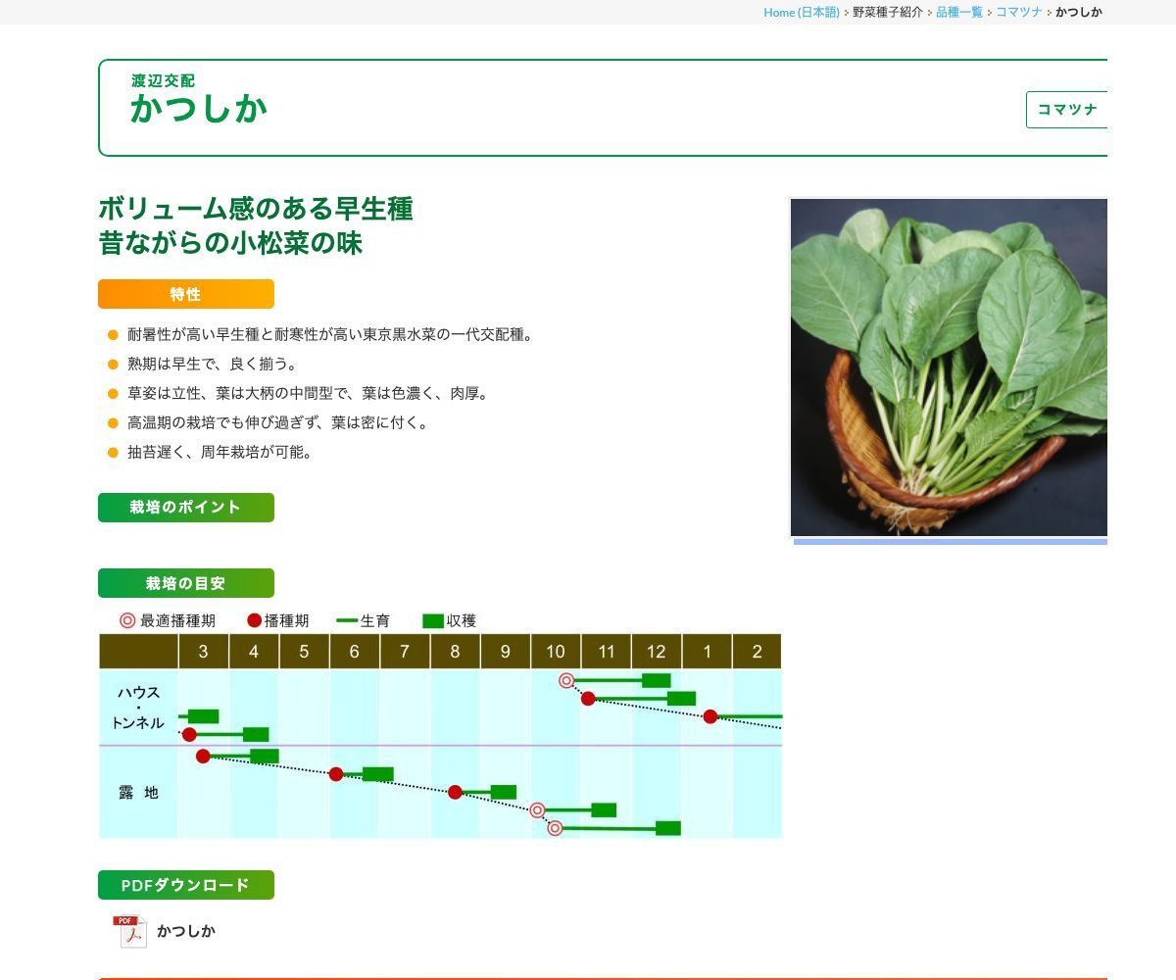1176x980 pixels.
Task: Click the 生育 green line legend icon
Action: (346, 620)
